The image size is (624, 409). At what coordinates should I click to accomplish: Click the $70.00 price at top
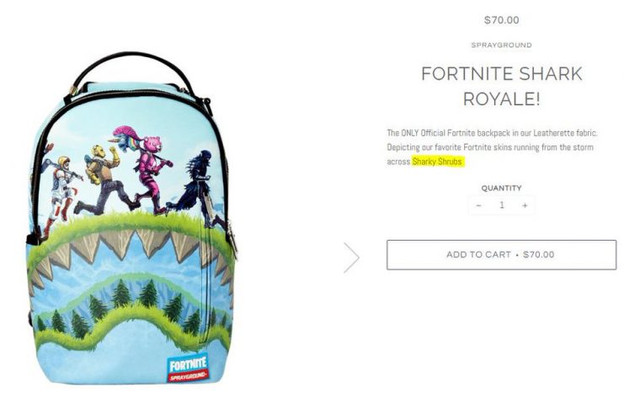[501, 20]
